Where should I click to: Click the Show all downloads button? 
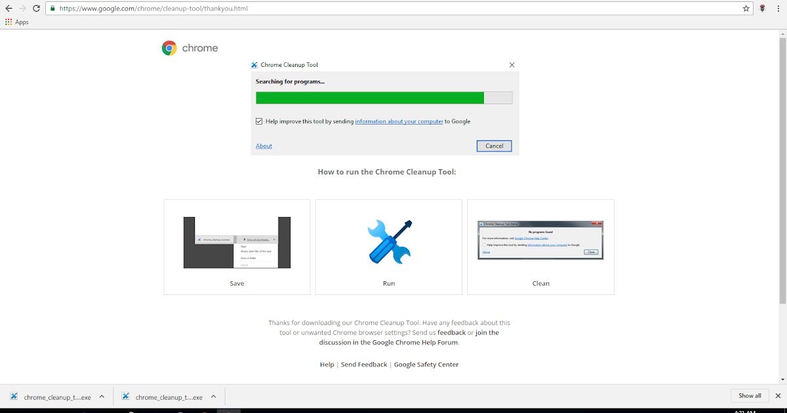tap(749, 395)
